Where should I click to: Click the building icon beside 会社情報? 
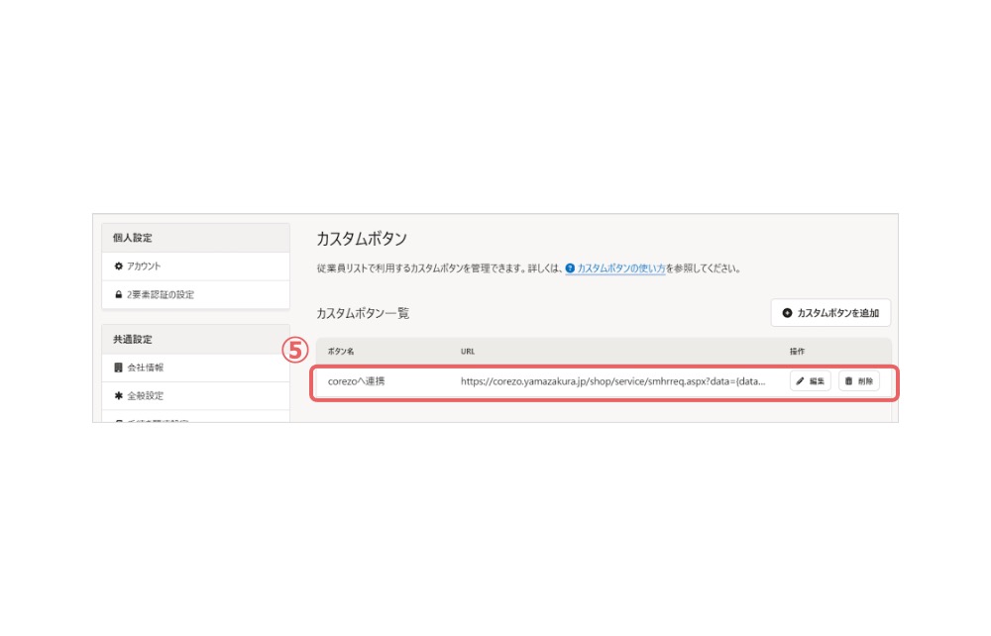click(x=118, y=368)
